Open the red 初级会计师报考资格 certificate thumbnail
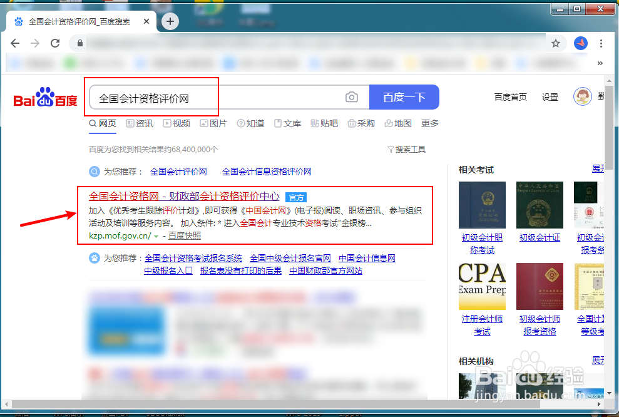This screenshot has width=619, height=417. 540,286
